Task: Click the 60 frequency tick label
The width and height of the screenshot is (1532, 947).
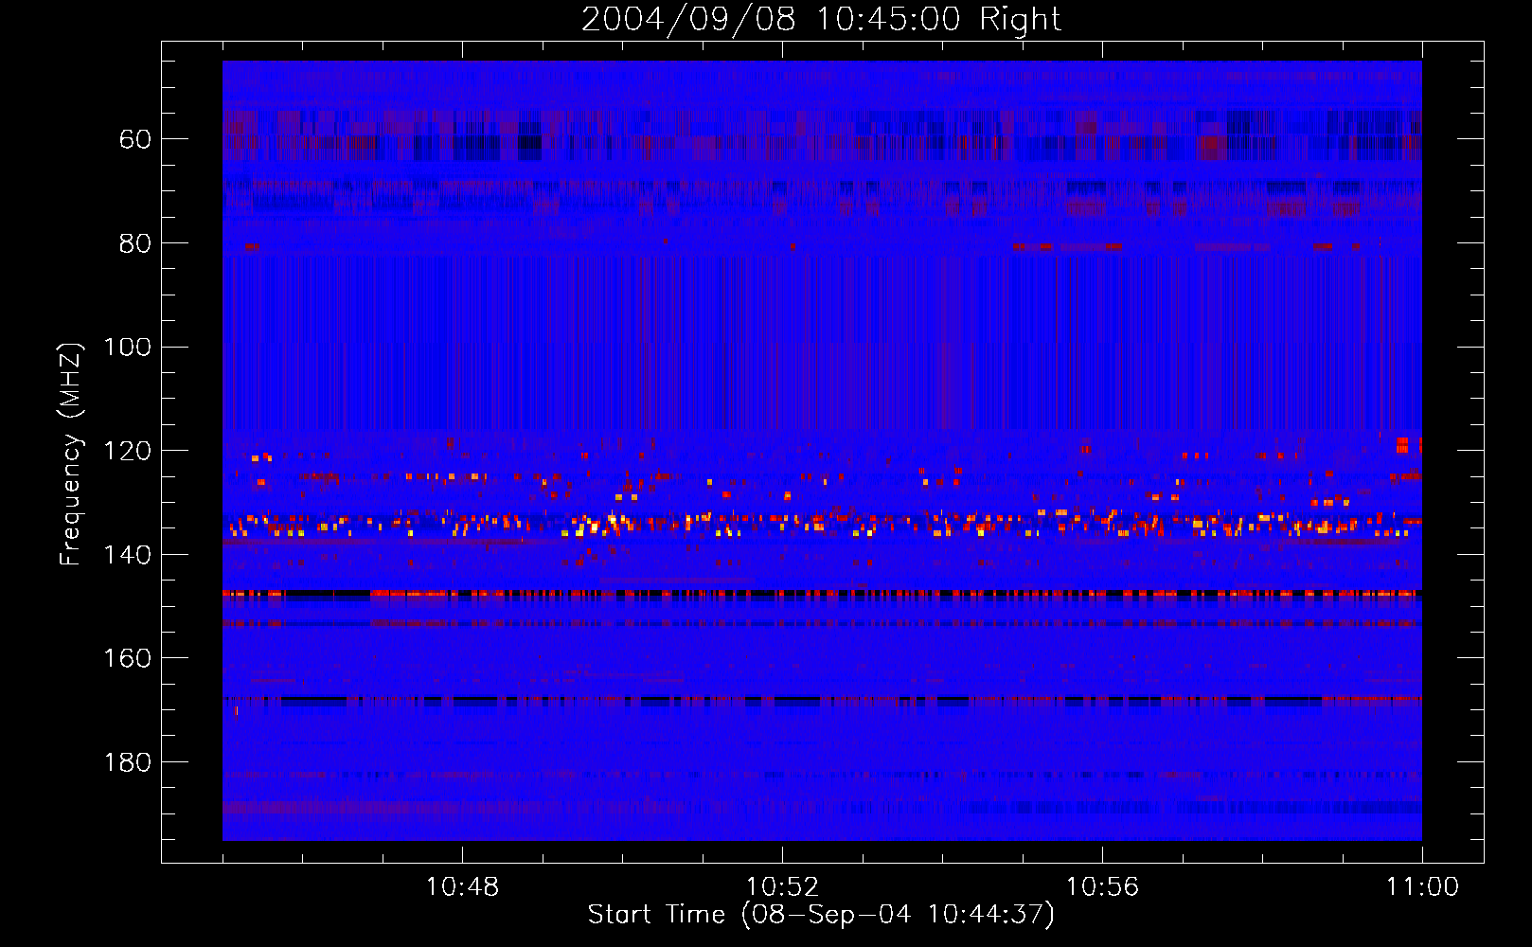Action: click(x=135, y=140)
